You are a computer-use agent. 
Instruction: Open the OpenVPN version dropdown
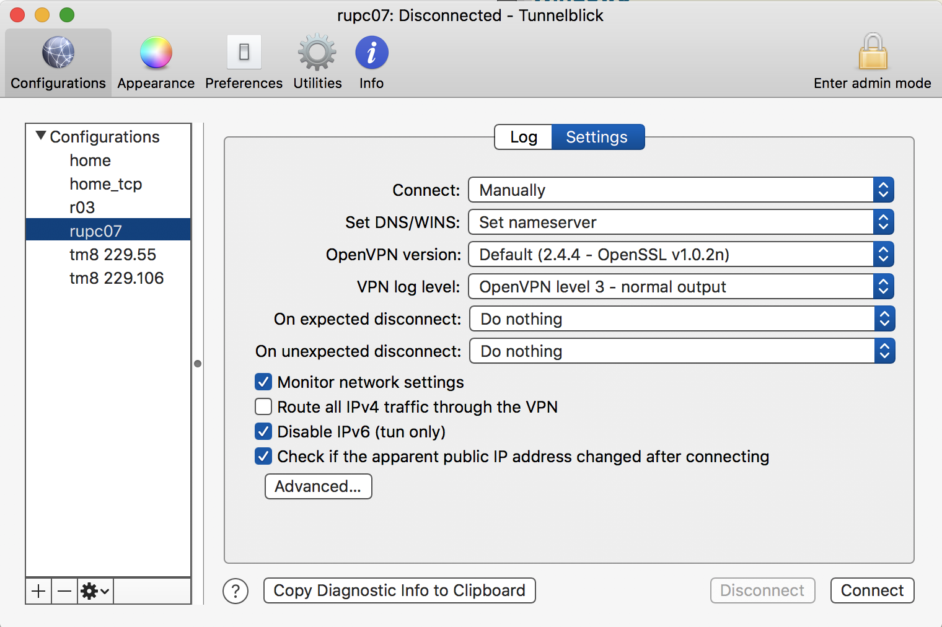pos(681,254)
